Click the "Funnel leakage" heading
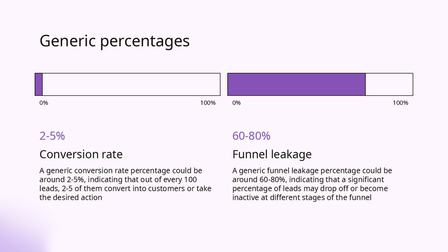This screenshot has height=252, width=448. coord(272,154)
